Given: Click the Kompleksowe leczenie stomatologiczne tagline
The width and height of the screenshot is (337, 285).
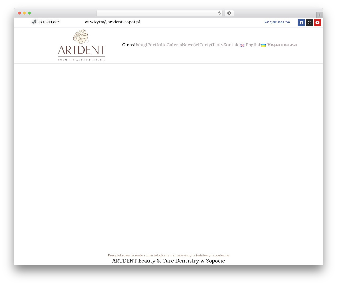Looking at the screenshot, I should click(168, 255).
